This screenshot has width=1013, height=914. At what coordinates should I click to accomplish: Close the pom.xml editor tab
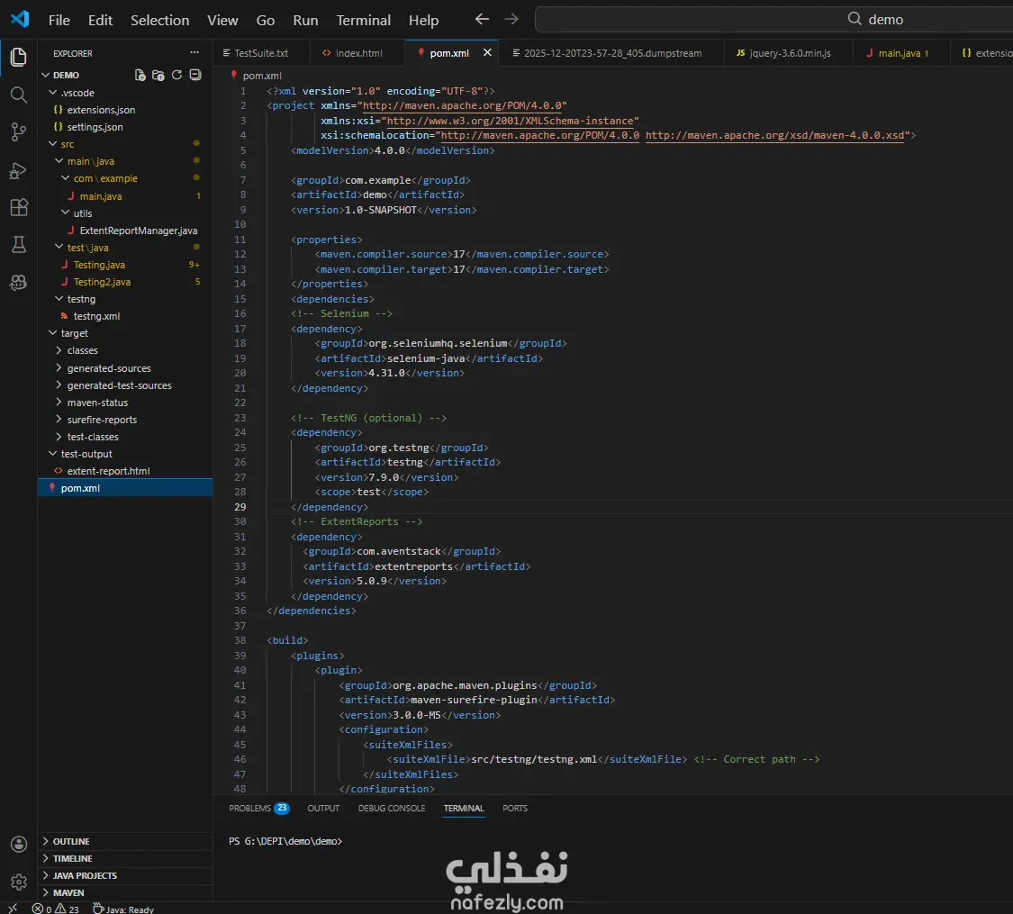click(487, 52)
